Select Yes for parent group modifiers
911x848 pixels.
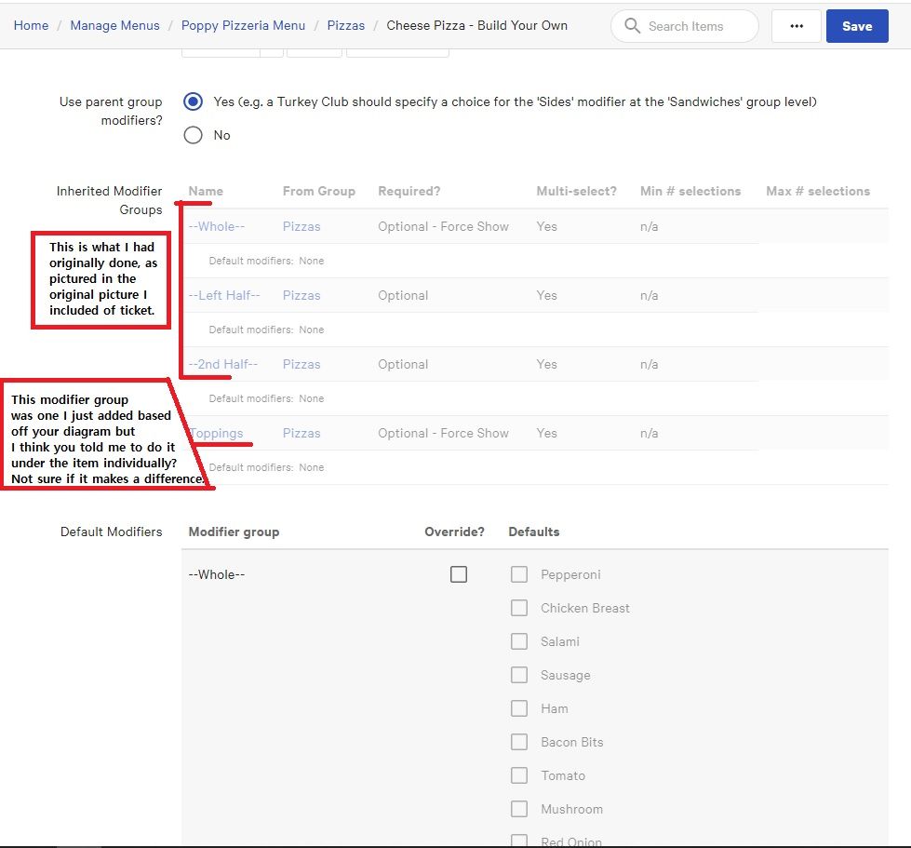194,101
